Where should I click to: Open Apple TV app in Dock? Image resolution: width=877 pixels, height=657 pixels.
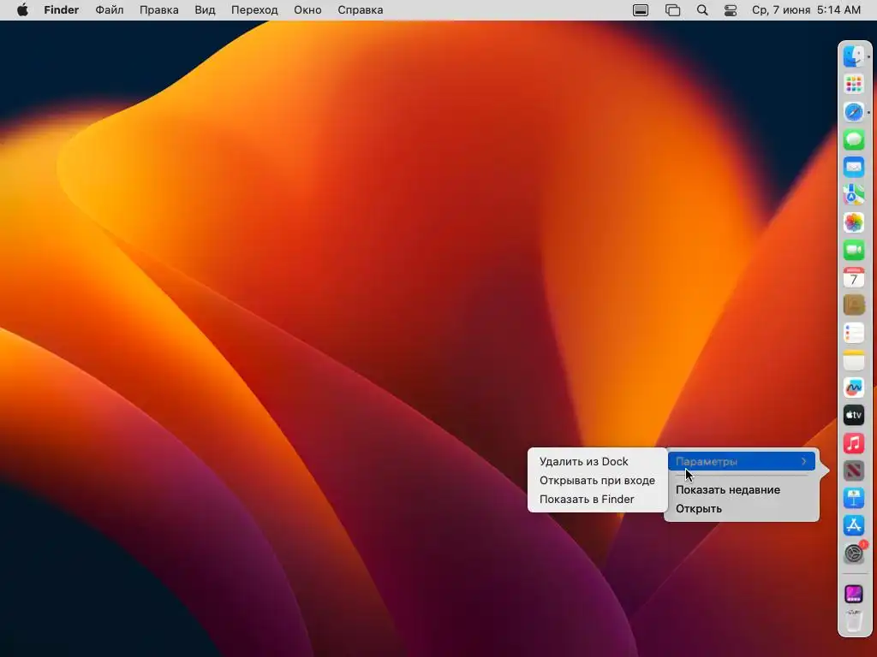click(854, 415)
